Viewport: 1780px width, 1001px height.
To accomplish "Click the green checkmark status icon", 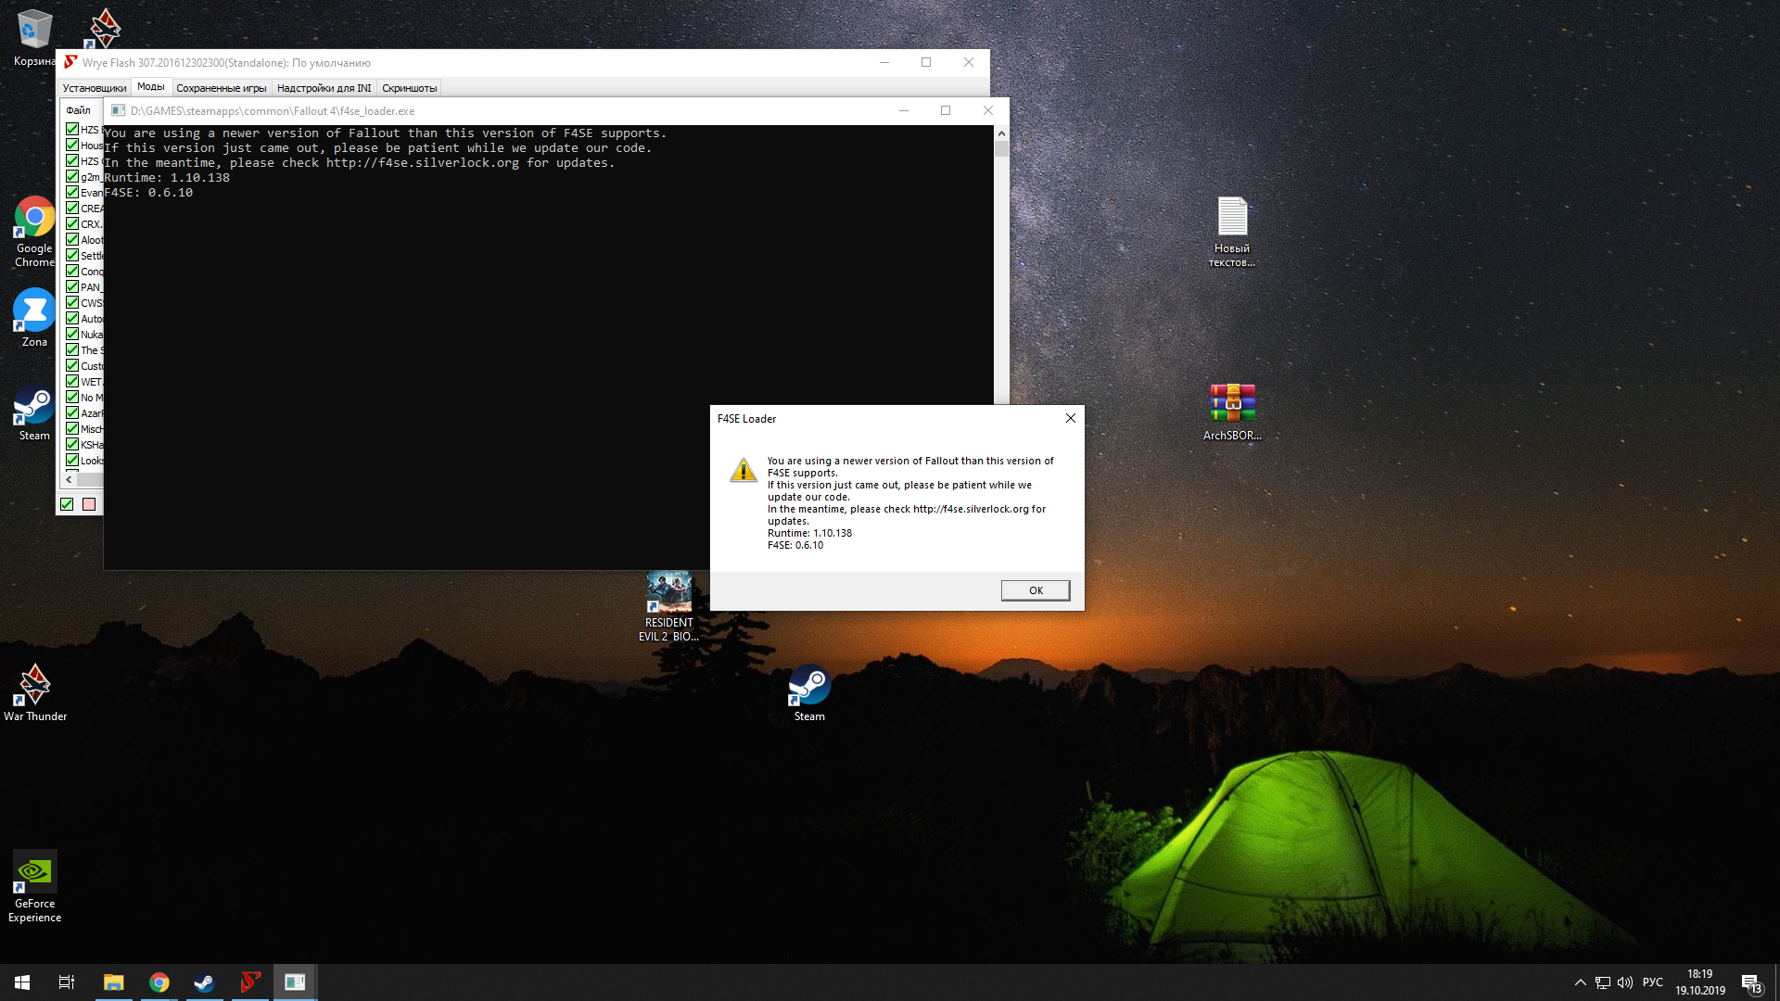I will point(67,504).
